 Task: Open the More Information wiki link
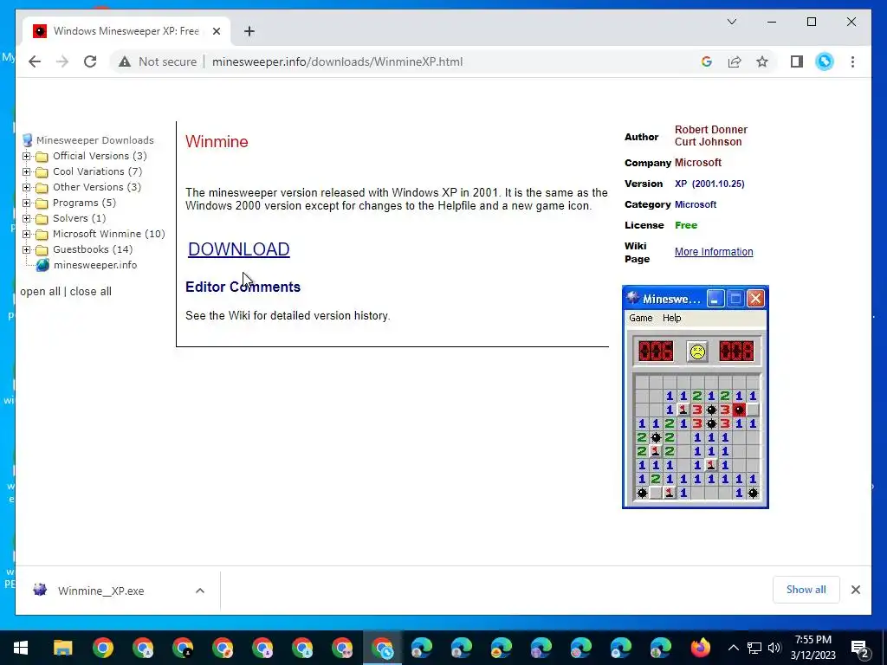point(714,252)
